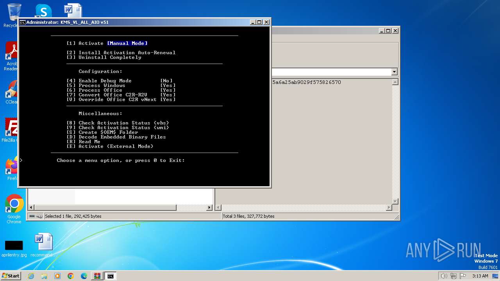
Task: Minimize the KMS_VL_ALL_AIO console window
Action: click(253, 22)
